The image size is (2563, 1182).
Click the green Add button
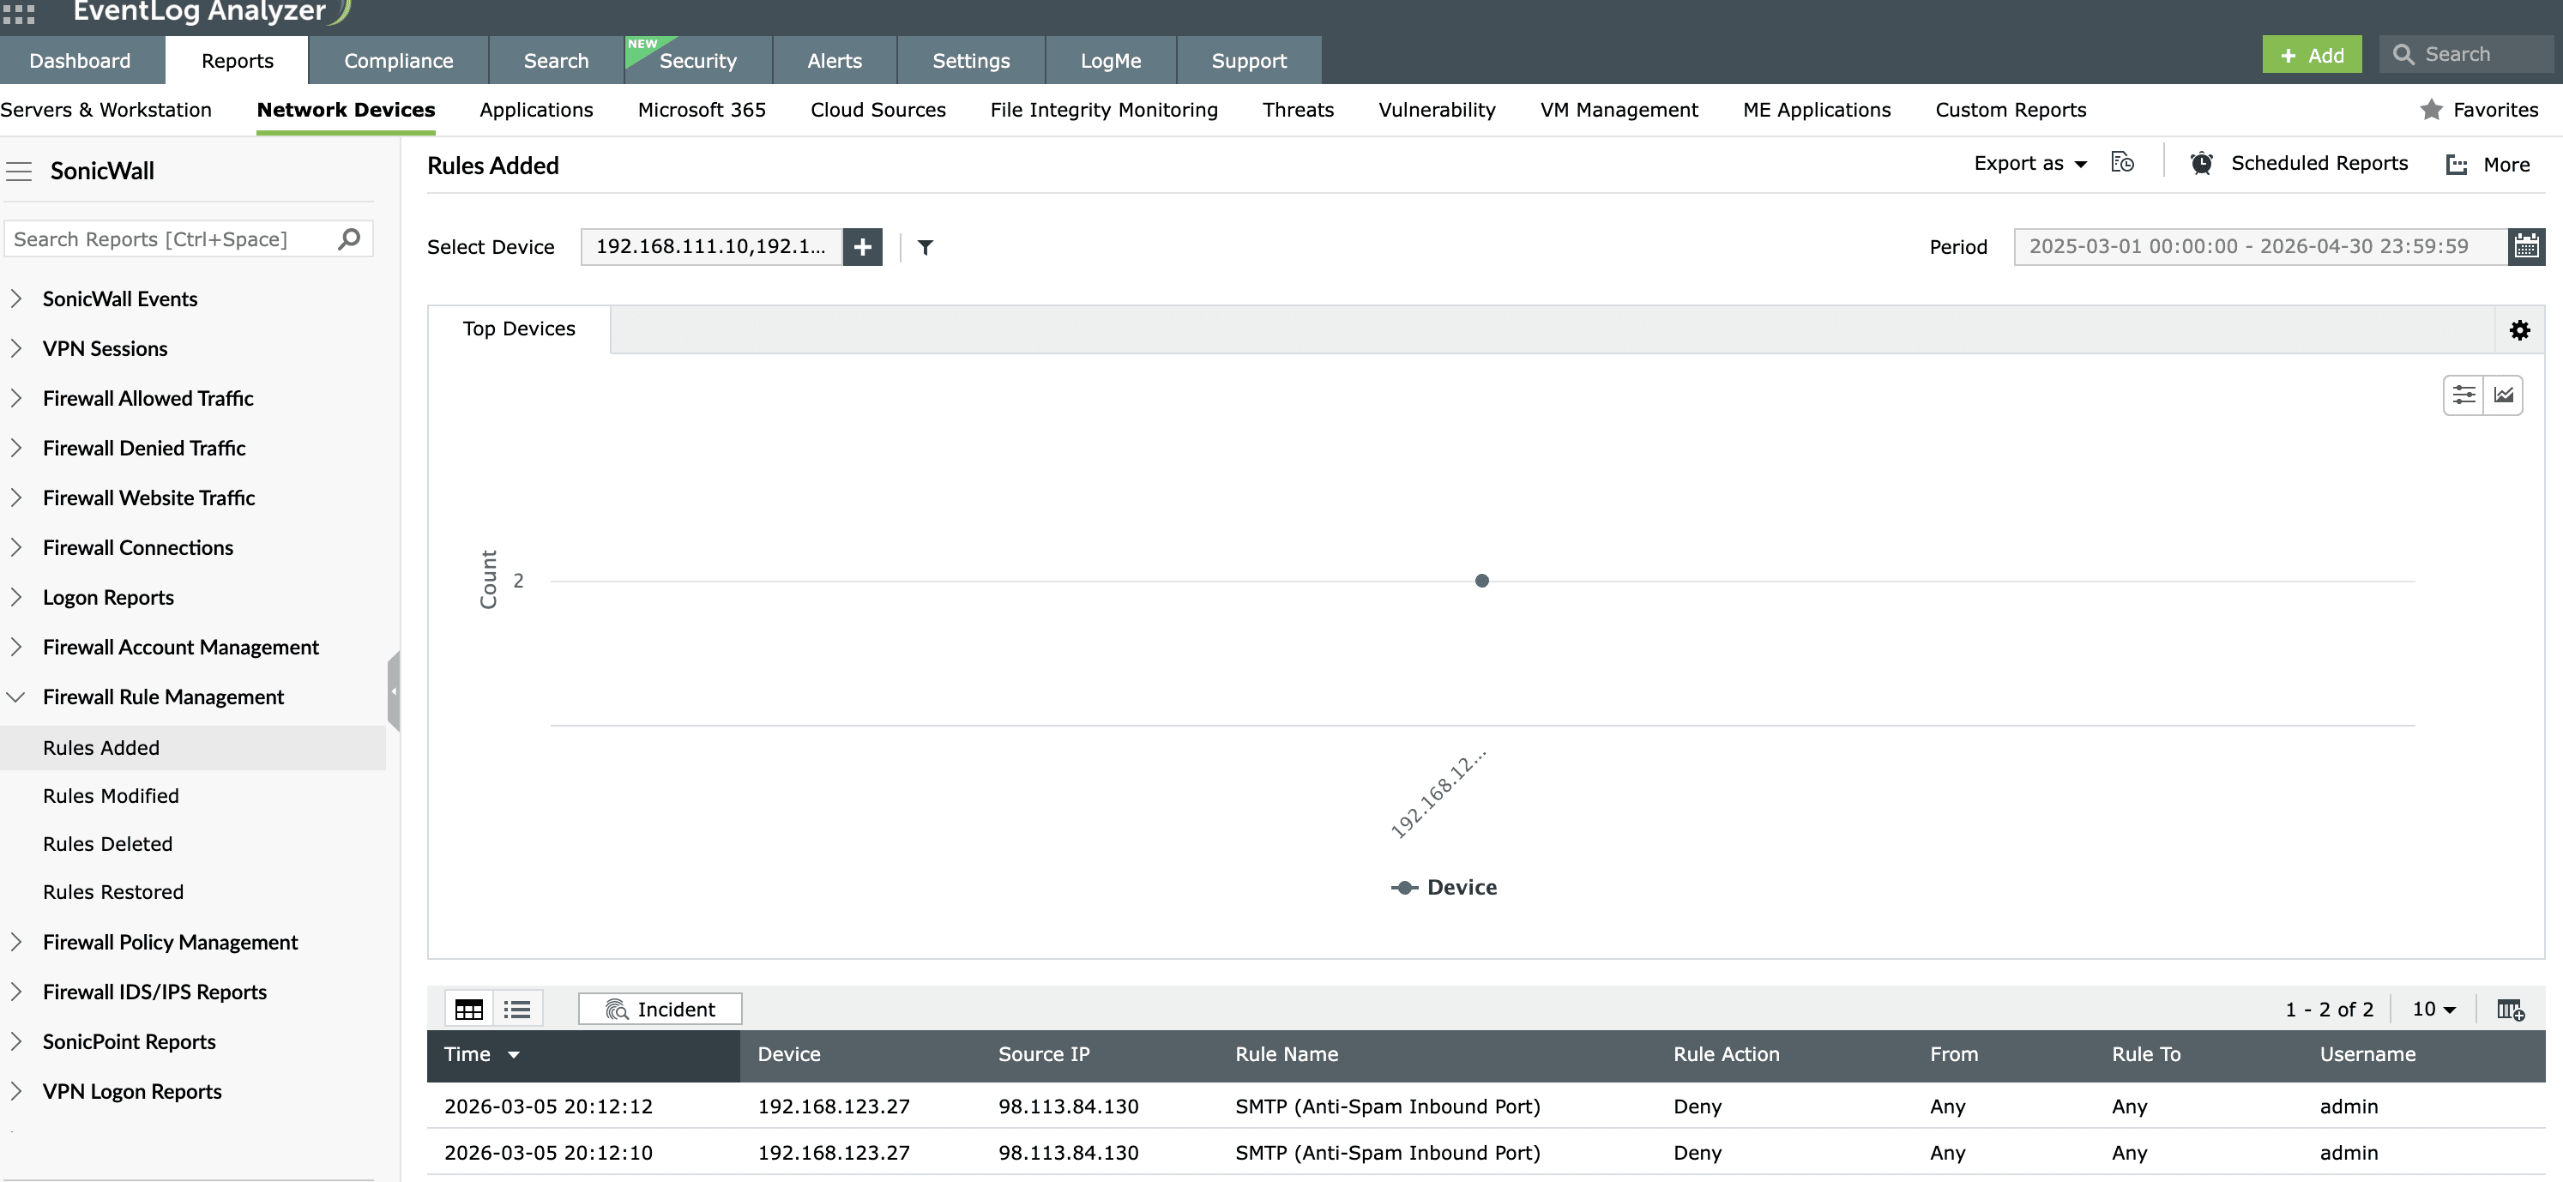2312,55
